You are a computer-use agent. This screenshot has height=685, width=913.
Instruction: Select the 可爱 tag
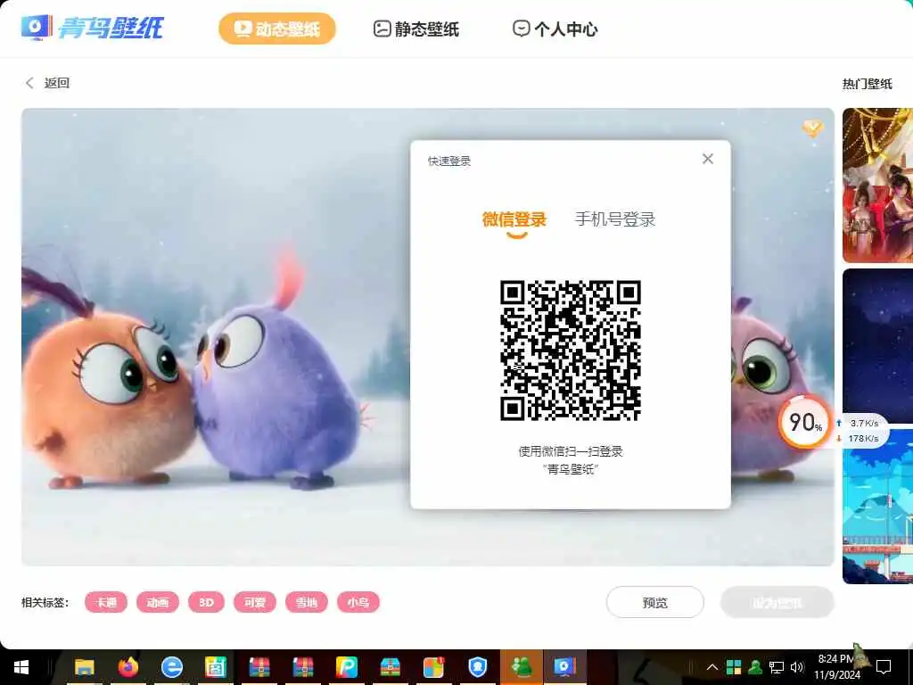[255, 602]
